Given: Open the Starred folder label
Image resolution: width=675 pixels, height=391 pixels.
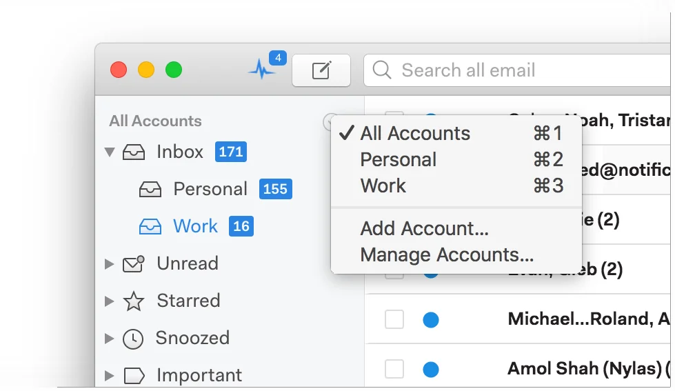Looking at the screenshot, I should (188, 301).
